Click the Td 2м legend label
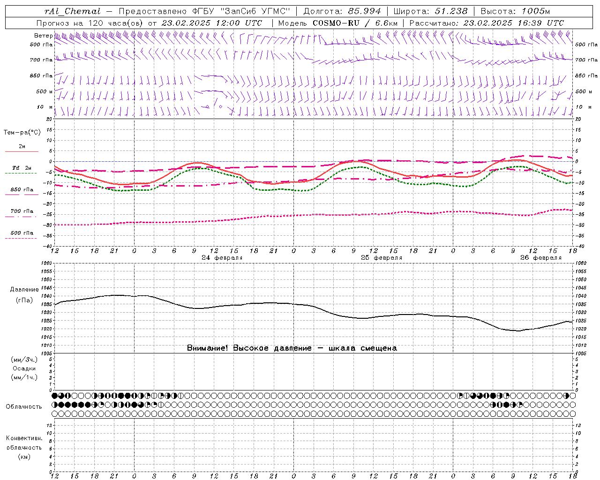Image resolution: width=600 pixels, height=480 pixels. [x=22, y=168]
